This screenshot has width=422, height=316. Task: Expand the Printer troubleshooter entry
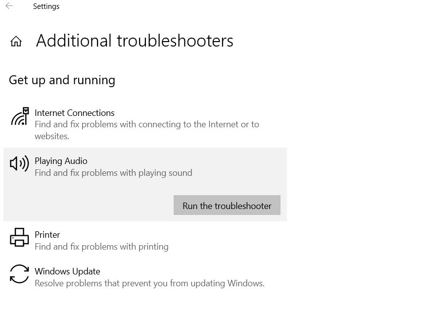[145, 240]
